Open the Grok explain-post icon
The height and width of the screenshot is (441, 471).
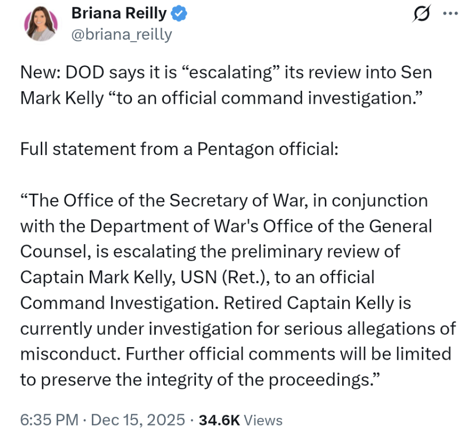pos(421,14)
